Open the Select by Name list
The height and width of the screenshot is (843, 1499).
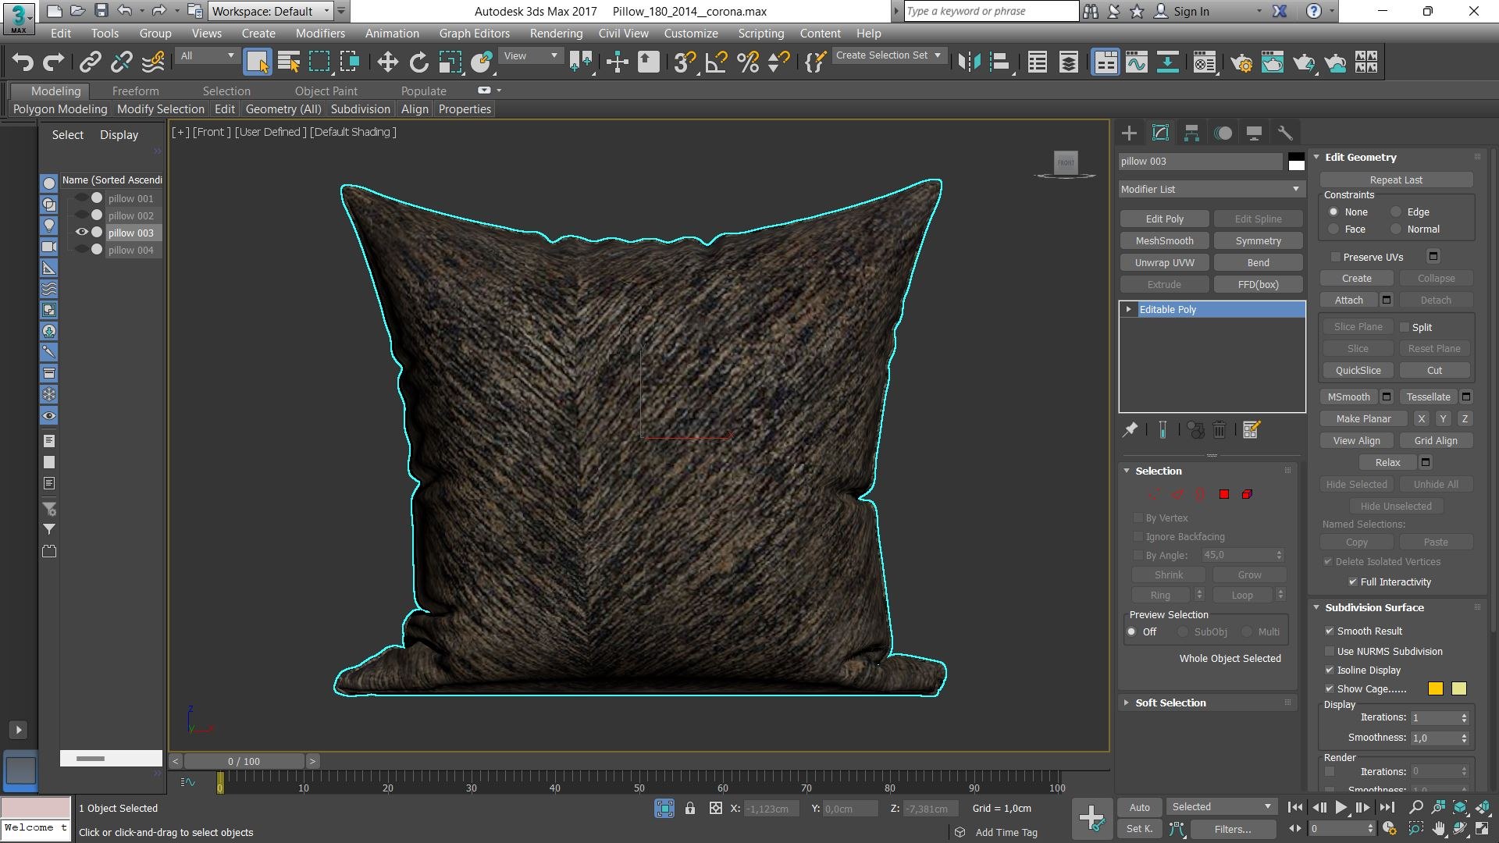289,62
